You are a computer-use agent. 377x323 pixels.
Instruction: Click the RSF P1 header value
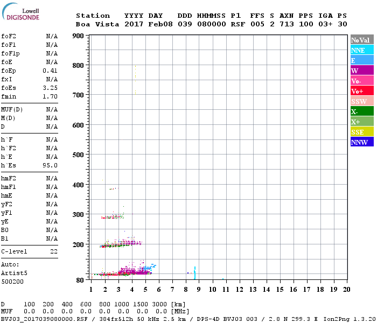tap(238, 24)
